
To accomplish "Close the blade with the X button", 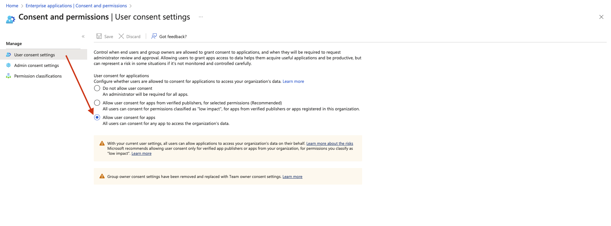I will [601, 17].
